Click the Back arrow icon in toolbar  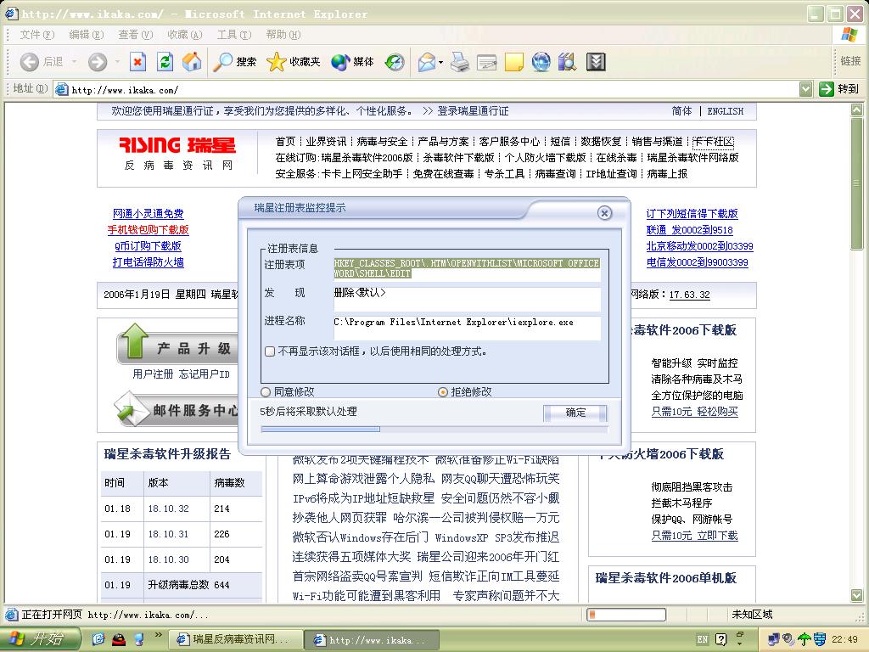pos(30,61)
